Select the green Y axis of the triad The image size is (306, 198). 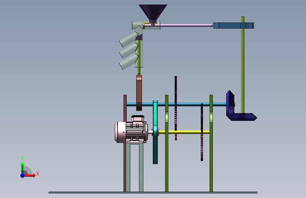pyautogui.click(x=23, y=168)
